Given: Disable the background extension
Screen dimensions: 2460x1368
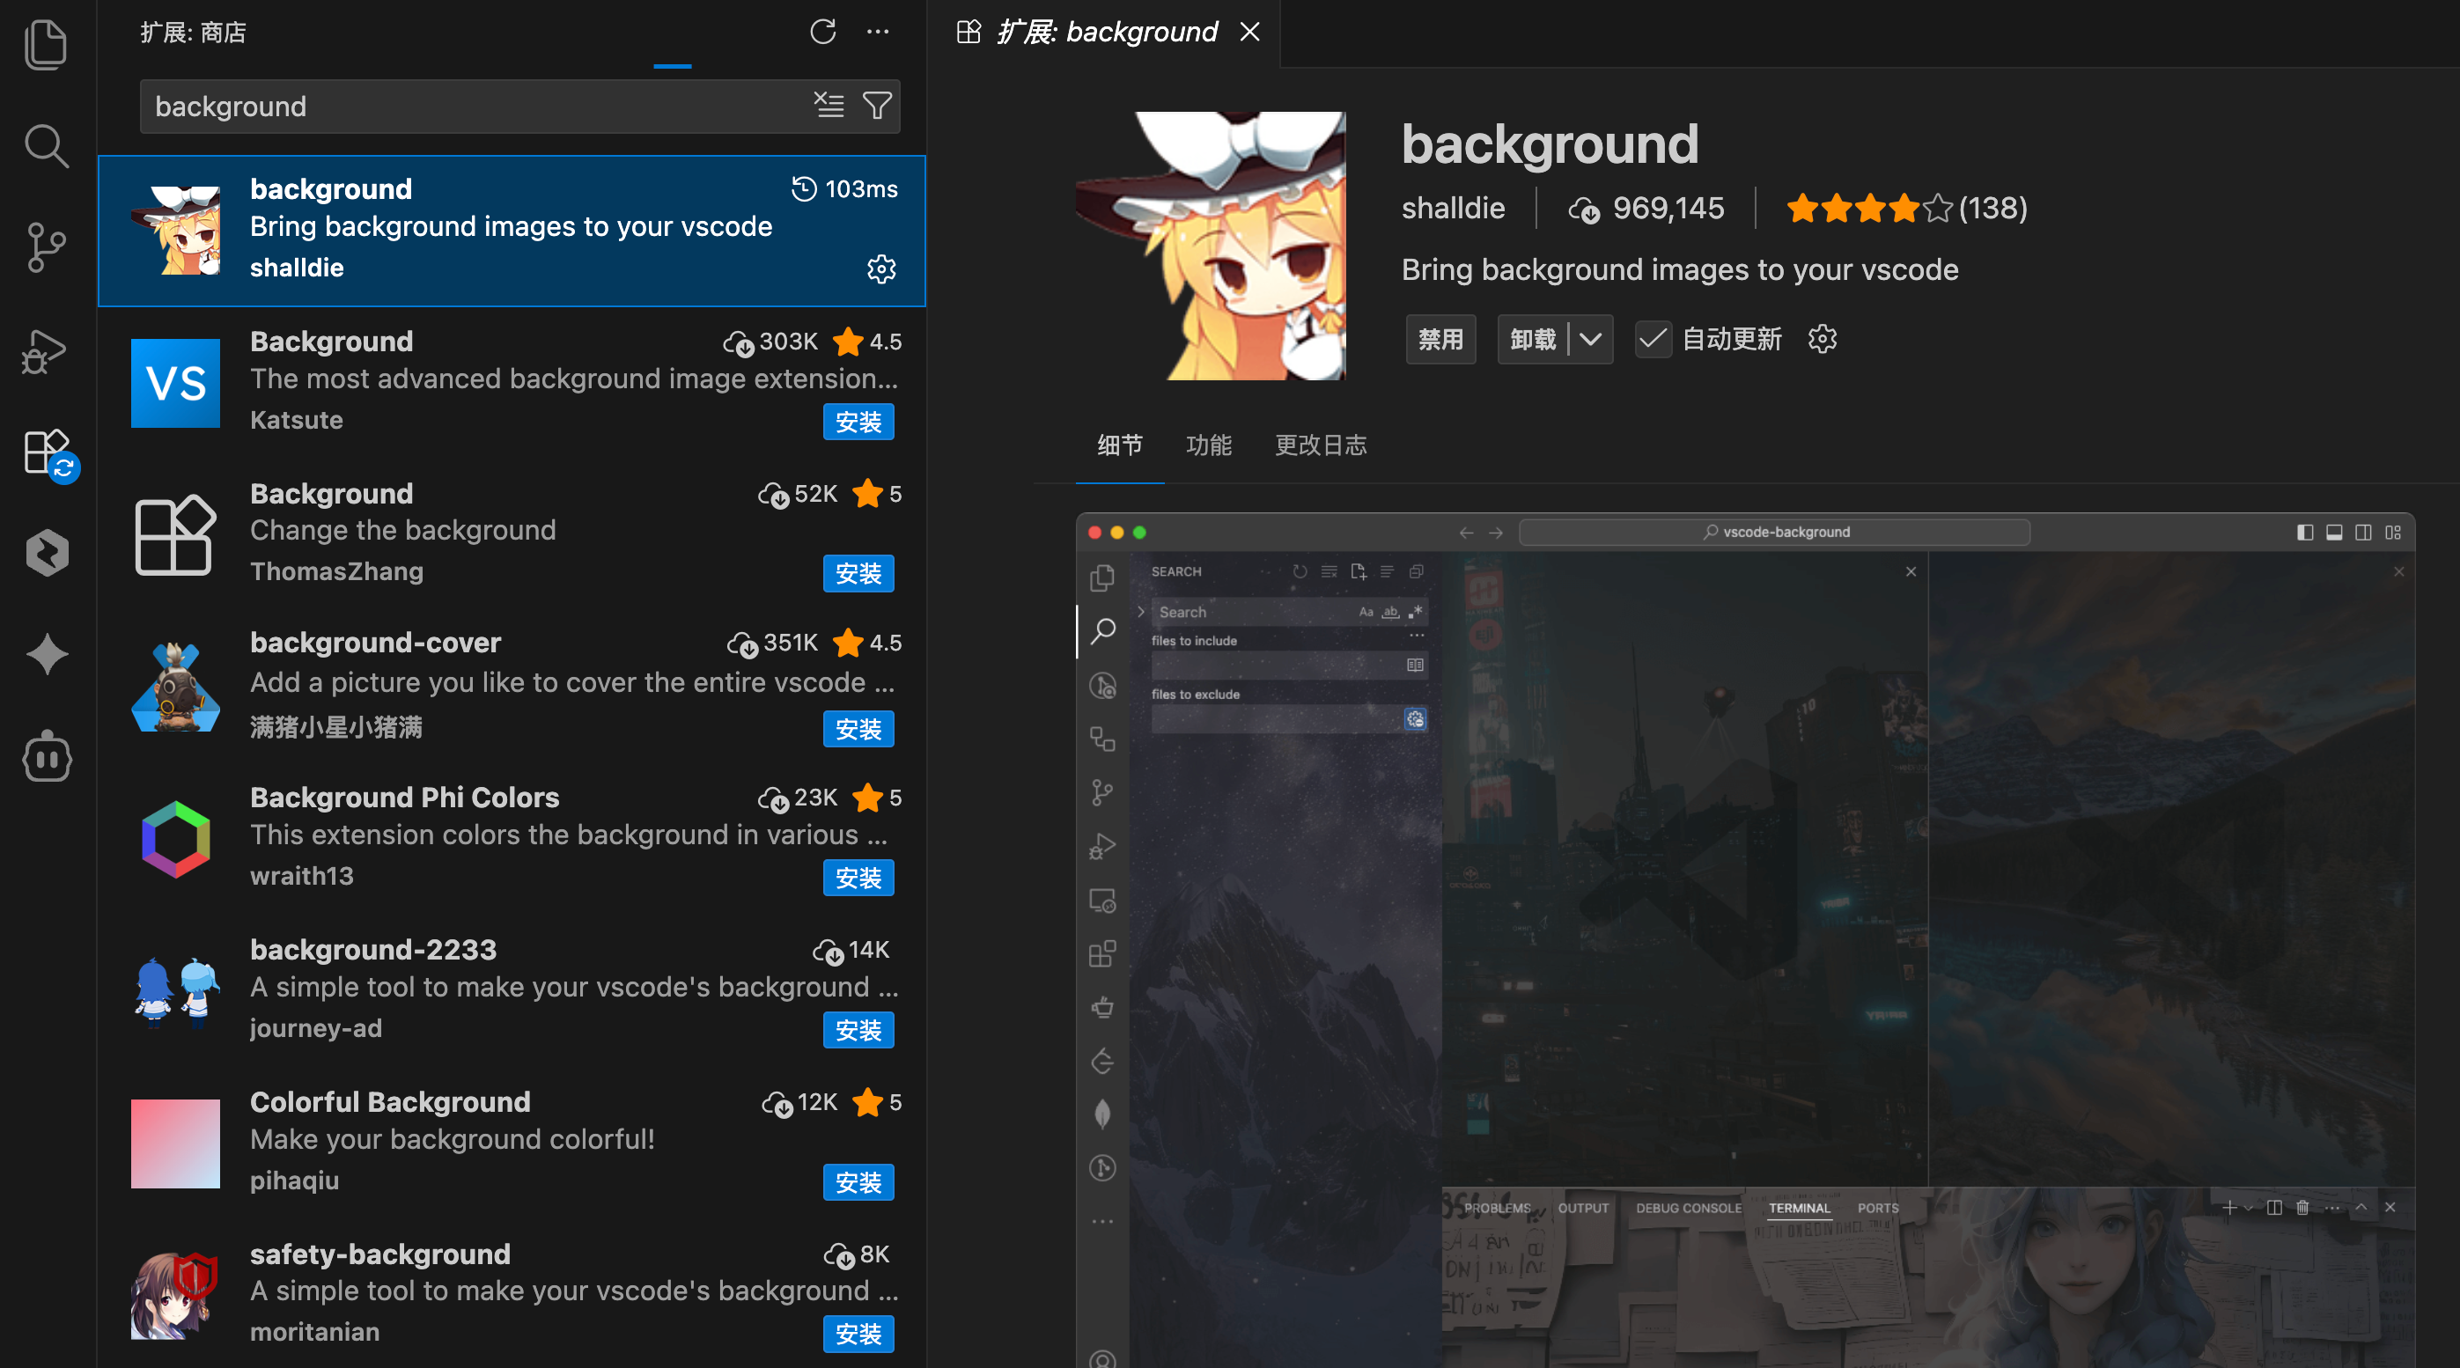Looking at the screenshot, I should [1440, 339].
